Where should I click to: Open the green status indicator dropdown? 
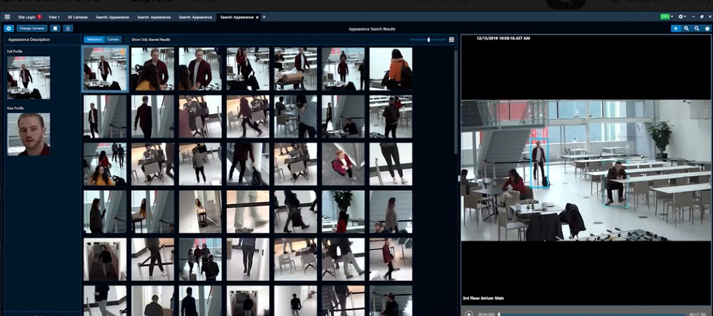(666, 16)
